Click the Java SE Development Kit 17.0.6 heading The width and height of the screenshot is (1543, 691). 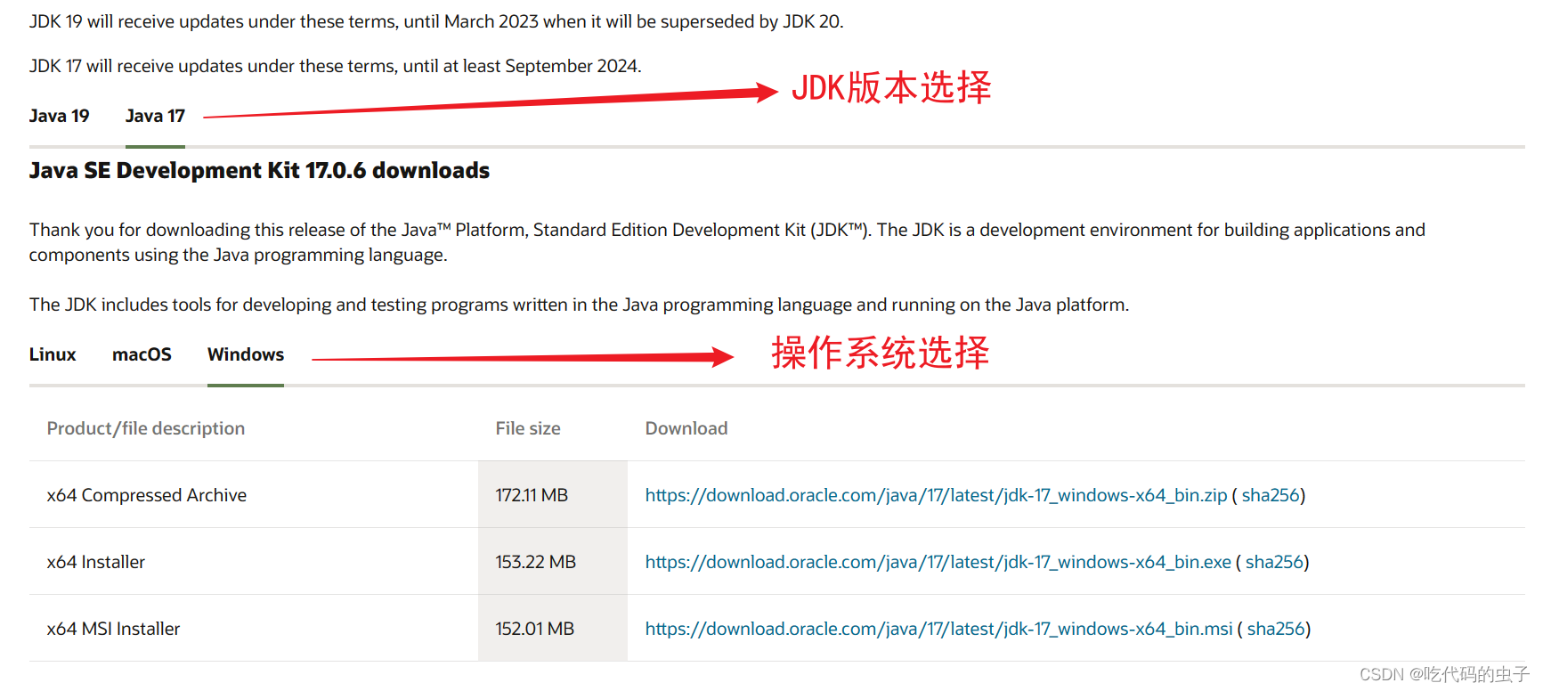tap(259, 170)
